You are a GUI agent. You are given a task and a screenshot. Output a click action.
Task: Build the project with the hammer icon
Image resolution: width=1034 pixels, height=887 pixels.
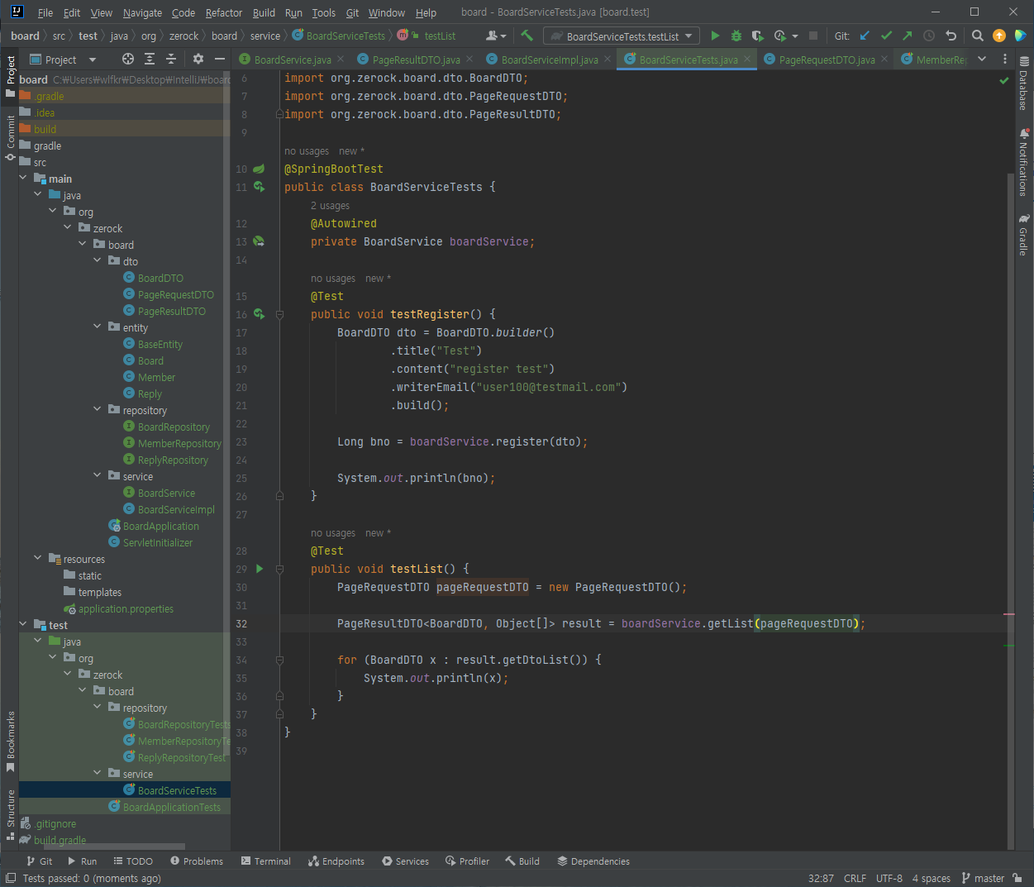[x=527, y=36]
